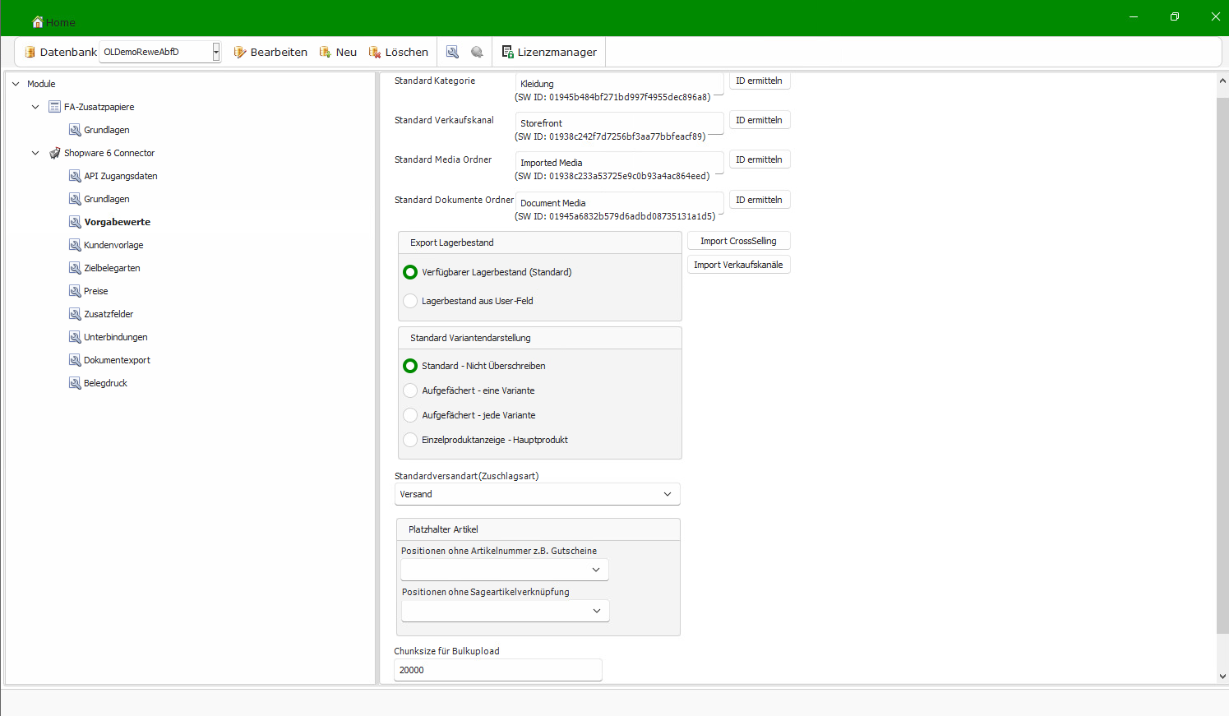Open the Lizenzmanager icon

pos(507,52)
